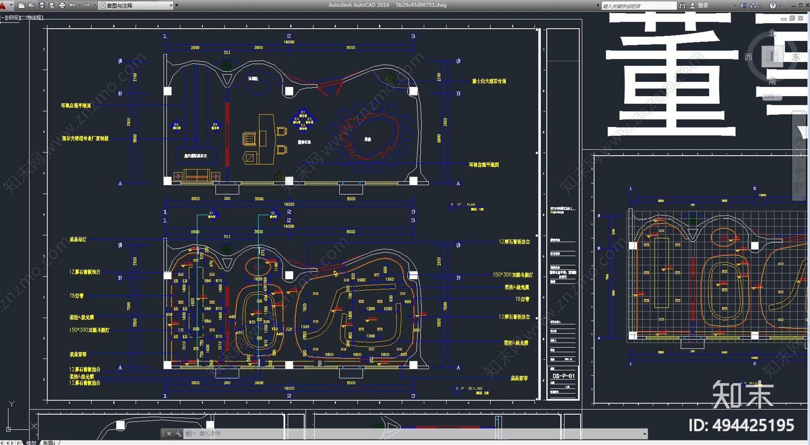Viewport: 810px width, 445px height.
Task: Click the Redo arrow icon
Action: [87, 5]
